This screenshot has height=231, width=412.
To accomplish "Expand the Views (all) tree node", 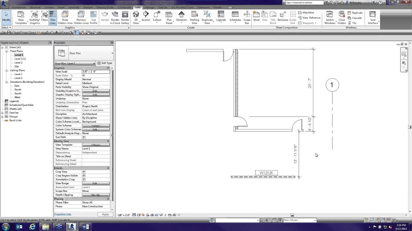I will point(2,47).
